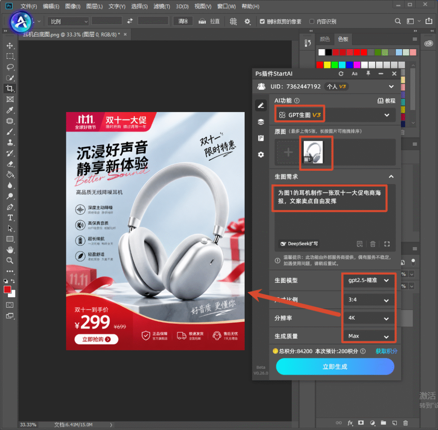Open the Max quality dropdown
The image size is (438, 430).
click(x=368, y=336)
